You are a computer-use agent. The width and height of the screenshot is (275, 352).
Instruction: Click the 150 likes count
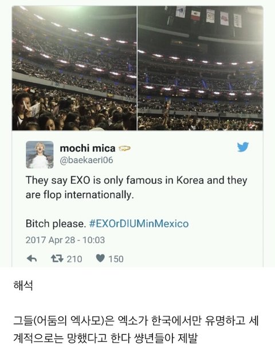pyautogui.click(x=116, y=259)
